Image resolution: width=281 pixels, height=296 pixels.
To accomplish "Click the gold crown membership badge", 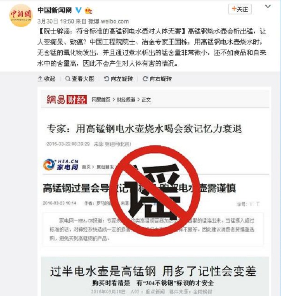I will click(88, 11).
